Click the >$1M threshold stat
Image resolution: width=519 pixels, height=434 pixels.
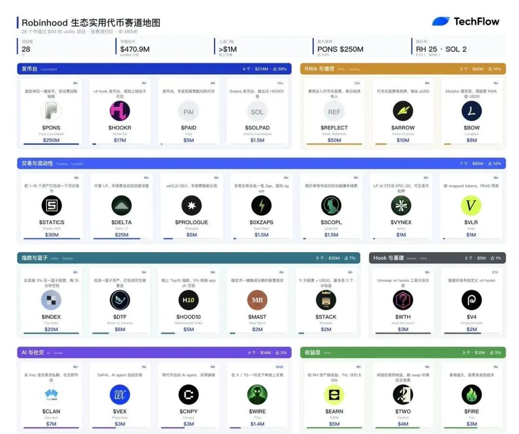click(x=228, y=49)
